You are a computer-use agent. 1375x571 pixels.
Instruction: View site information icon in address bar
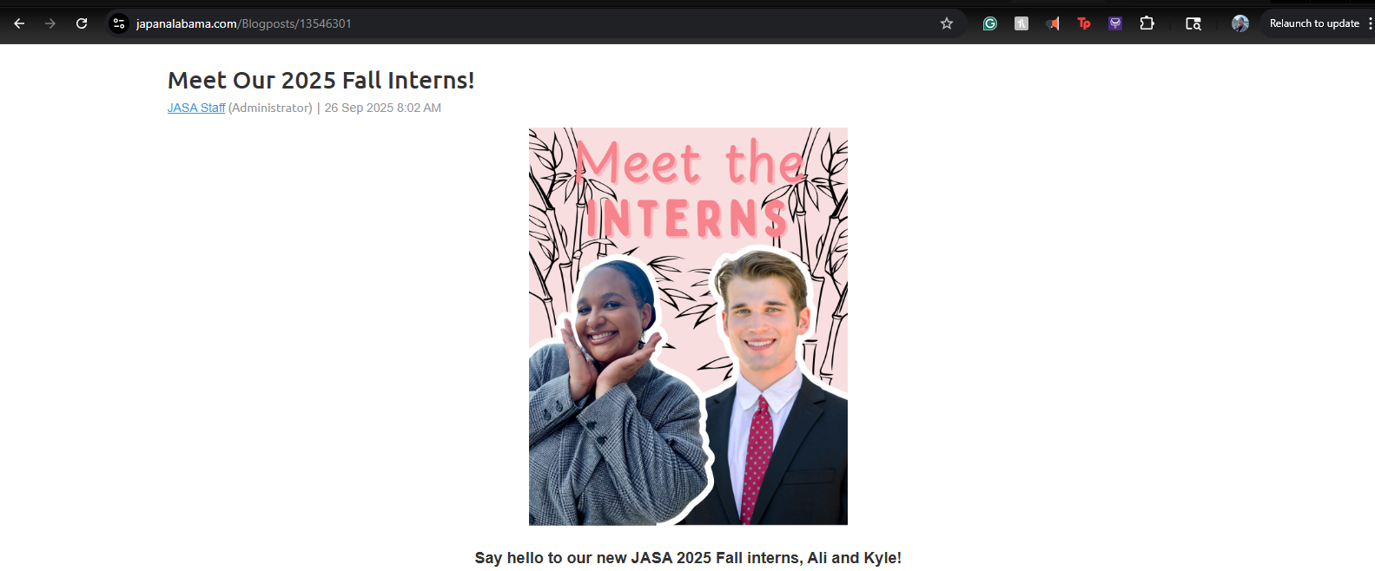(x=119, y=23)
